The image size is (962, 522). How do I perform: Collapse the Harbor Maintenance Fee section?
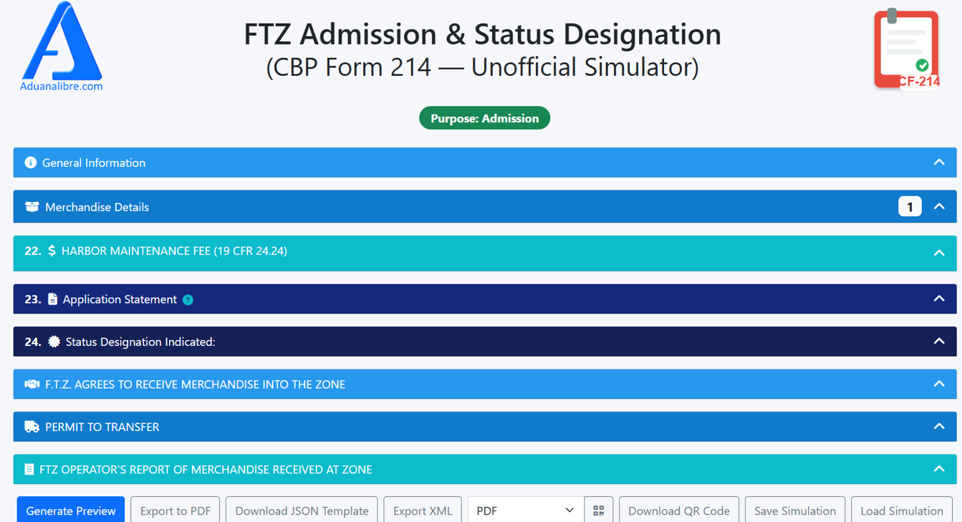click(x=938, y=253)
